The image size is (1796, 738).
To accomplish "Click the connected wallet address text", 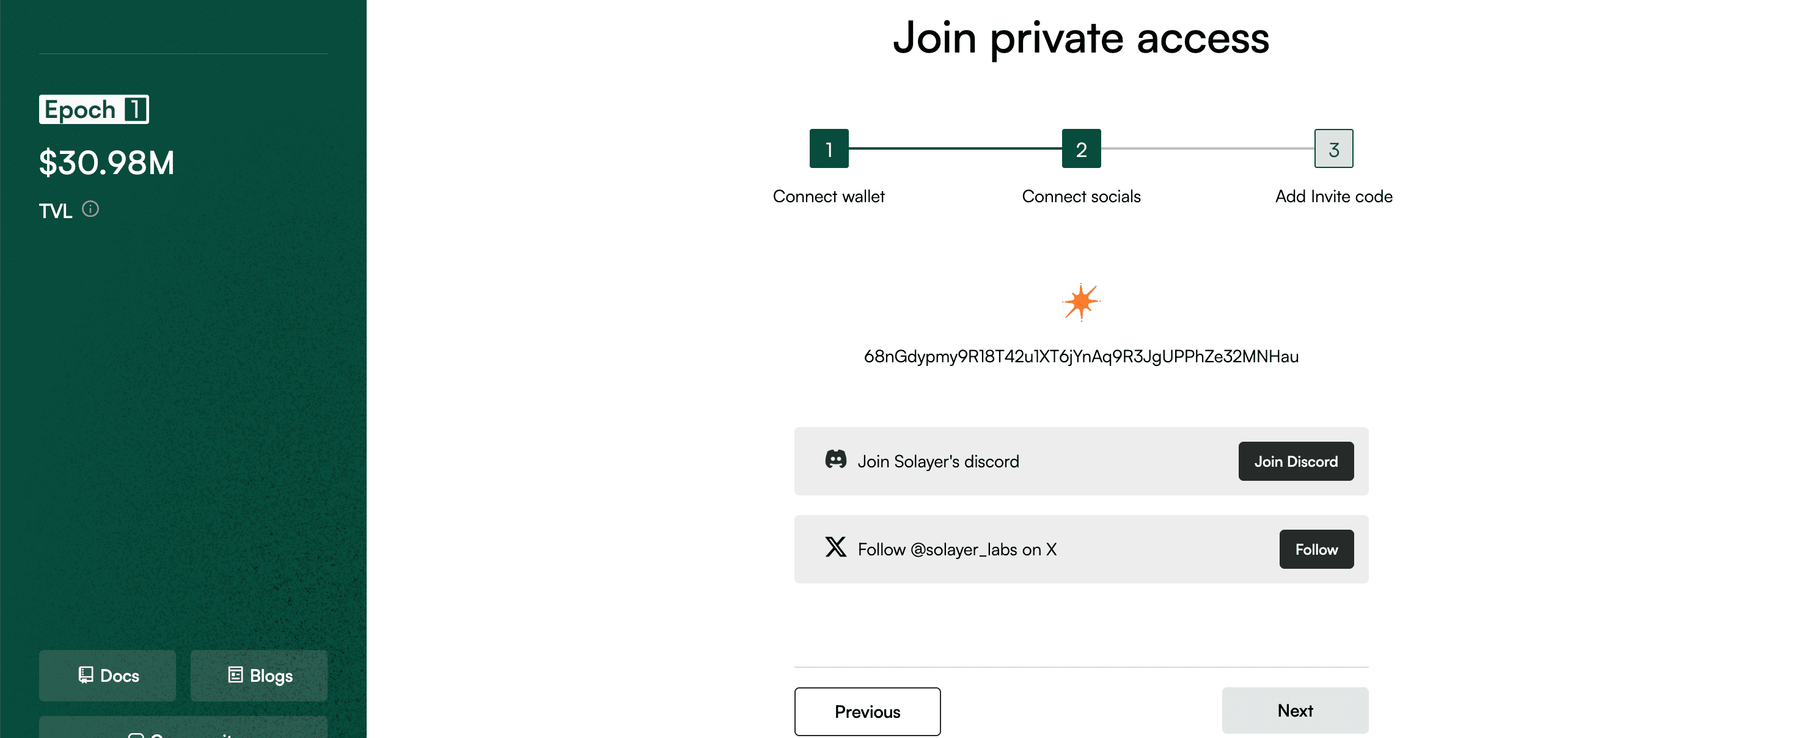I will click(1080, 356).
